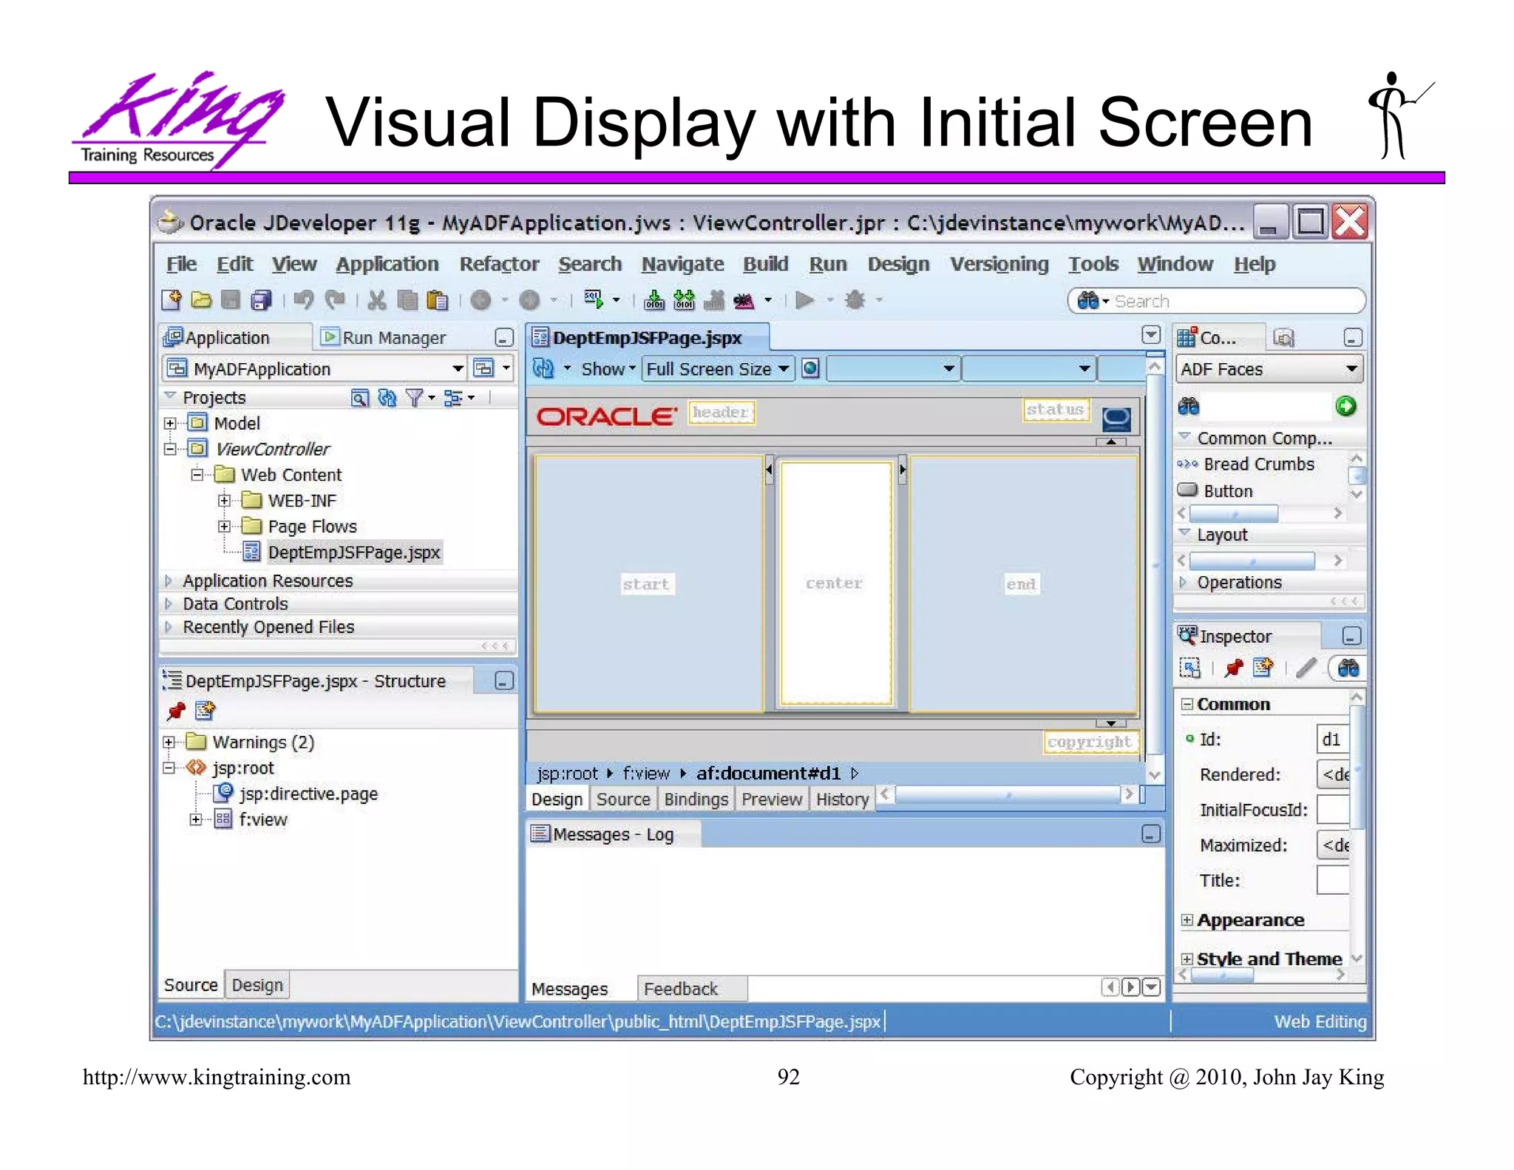Switch to the Run Manager tab

click(x=384, y=338)
